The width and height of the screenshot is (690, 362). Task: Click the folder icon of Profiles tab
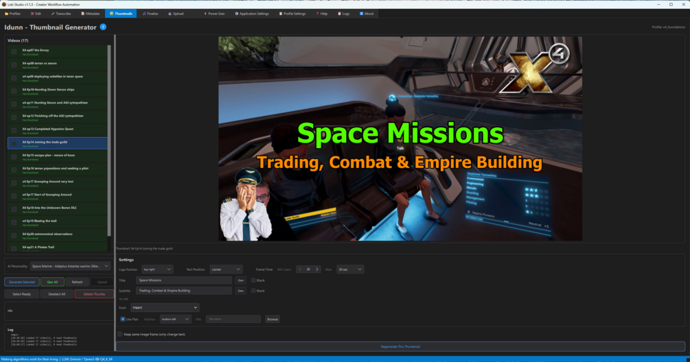(x=7, y=14)
